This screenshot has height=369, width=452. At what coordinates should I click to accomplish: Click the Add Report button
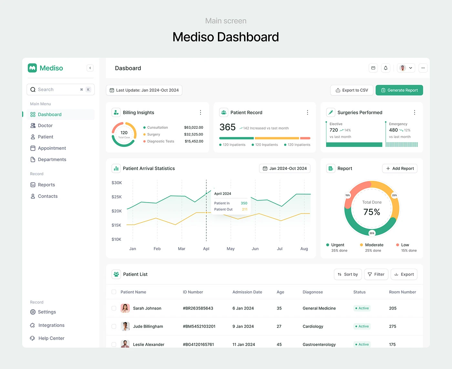pos(400,169)
